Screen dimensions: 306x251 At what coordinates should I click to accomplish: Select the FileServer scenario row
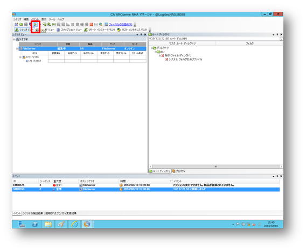click(x=82, y=49)
